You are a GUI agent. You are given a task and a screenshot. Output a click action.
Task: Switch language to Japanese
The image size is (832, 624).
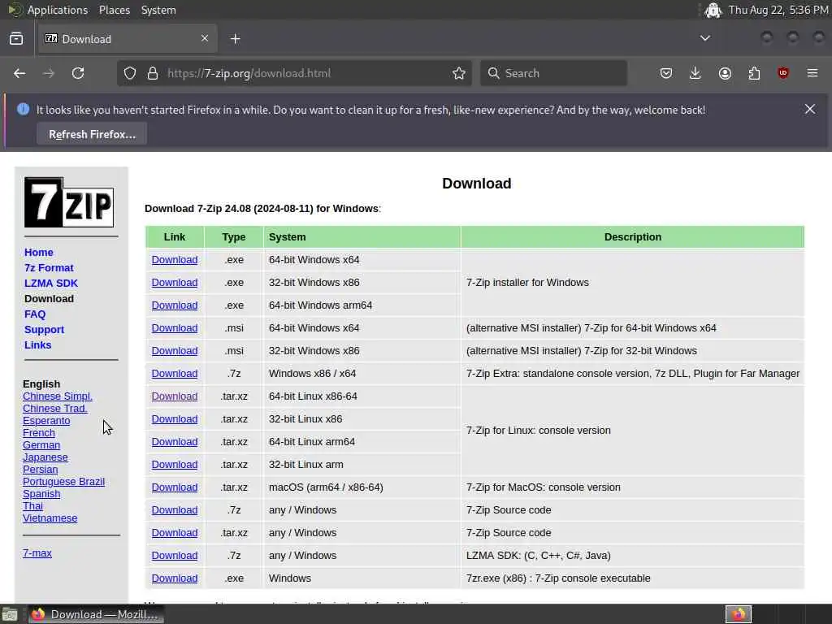click(x=45, y=457)
